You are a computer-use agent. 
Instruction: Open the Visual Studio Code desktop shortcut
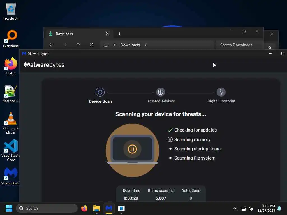[x=11, y=150]
